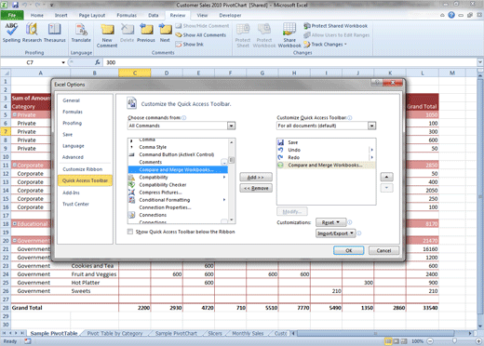Collapse the Corporate group in the pivot table
Screen dimensions: 484x346
click(x=14, y=165)
